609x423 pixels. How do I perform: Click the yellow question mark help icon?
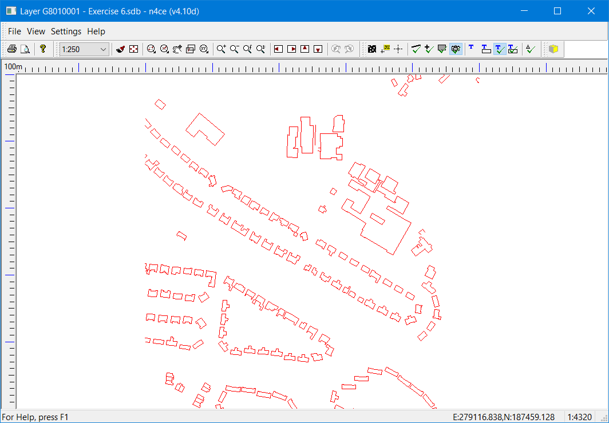click(43, 49)
